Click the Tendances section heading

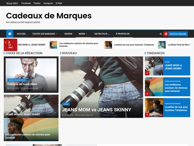[156, 53]
